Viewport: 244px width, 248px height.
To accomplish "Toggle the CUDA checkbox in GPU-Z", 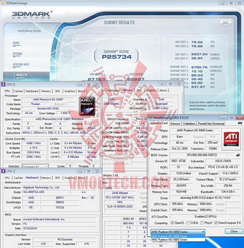I will [x=188, y=223].
